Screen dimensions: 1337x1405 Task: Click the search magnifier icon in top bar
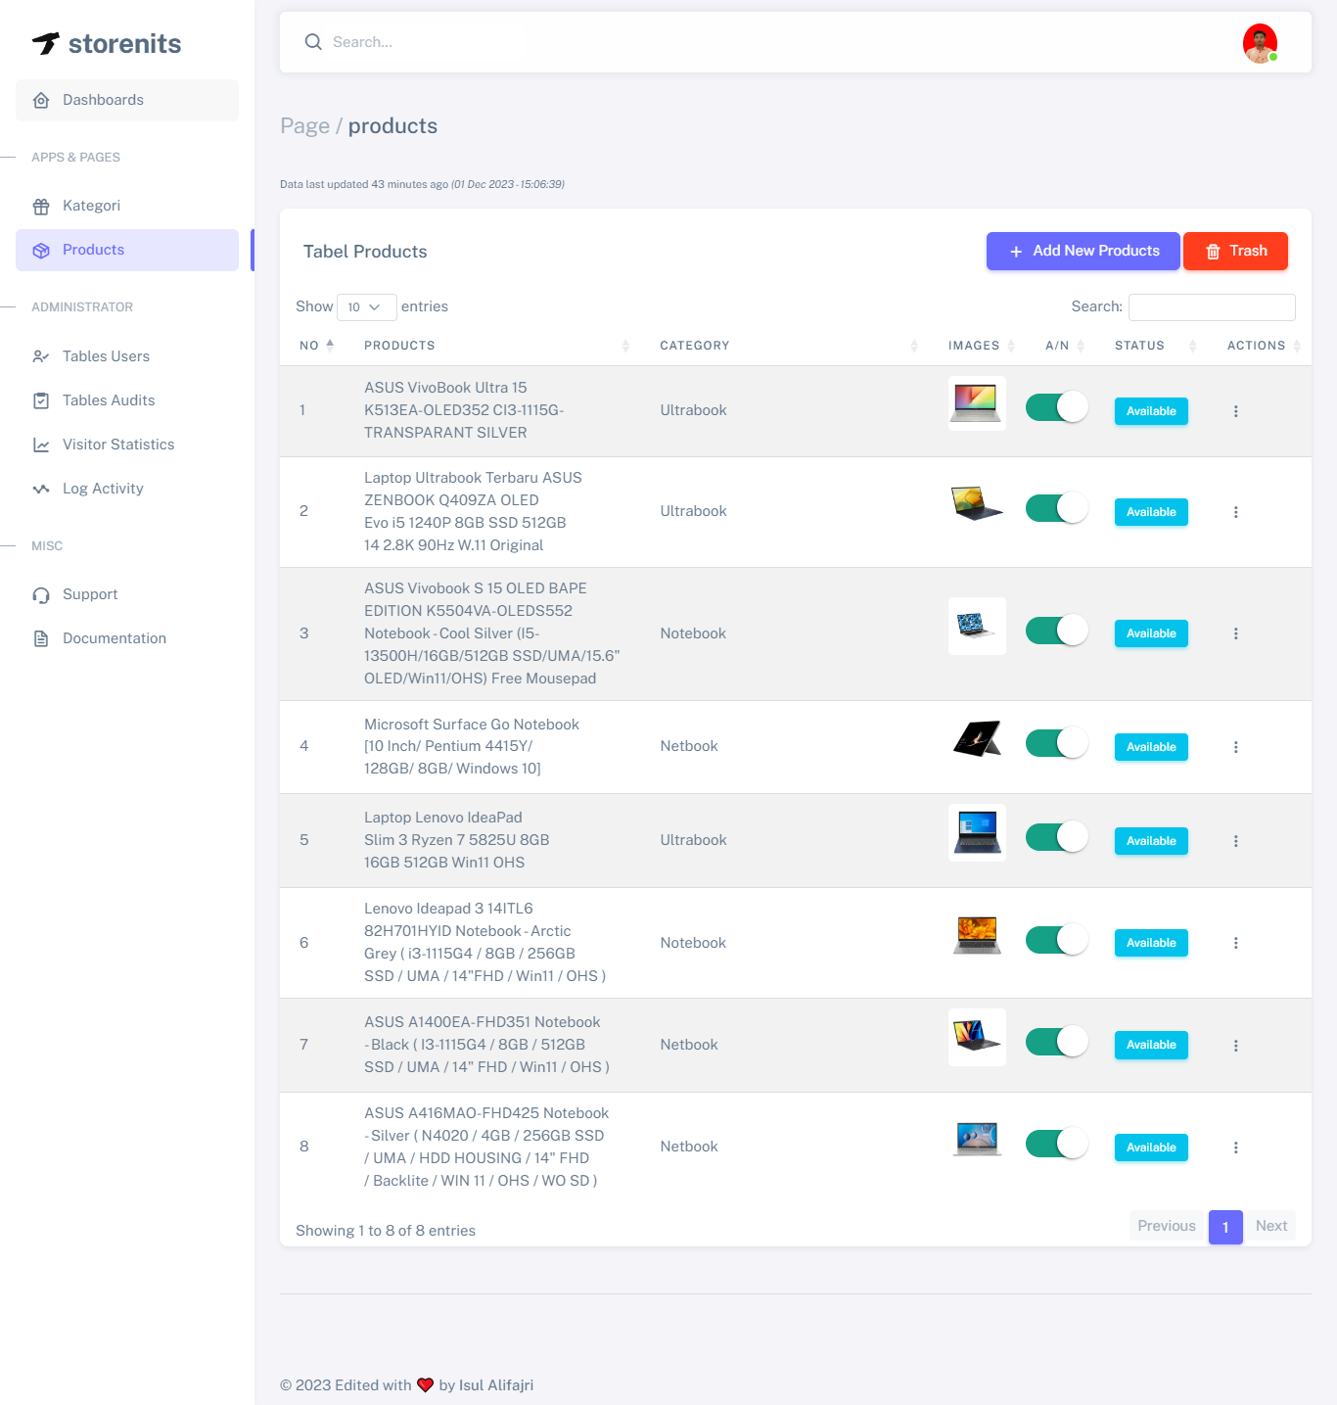click(x=313, y=42)
